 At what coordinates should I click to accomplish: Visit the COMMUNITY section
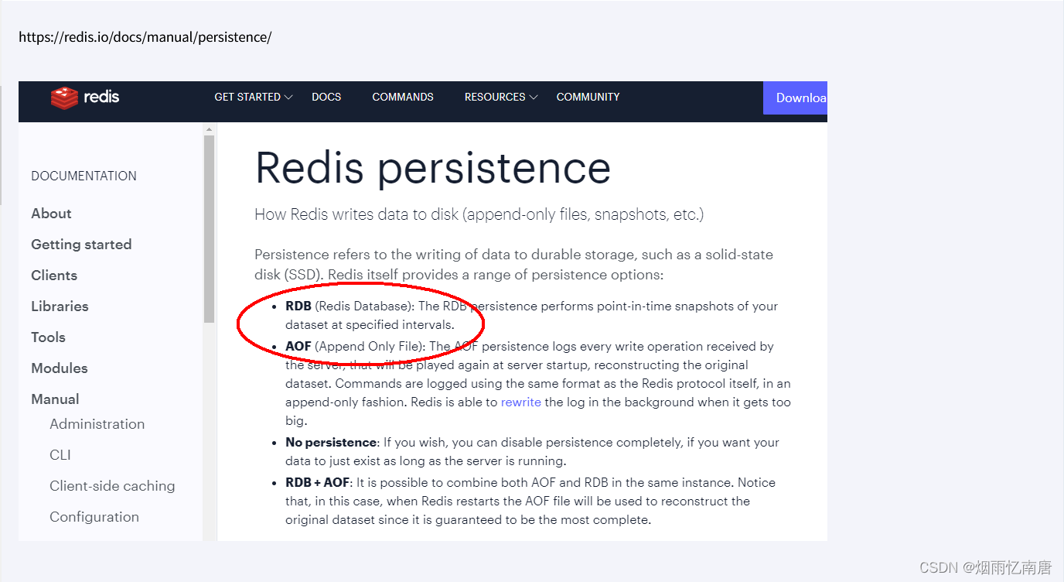pyautogui.click(x=588, y=97)
